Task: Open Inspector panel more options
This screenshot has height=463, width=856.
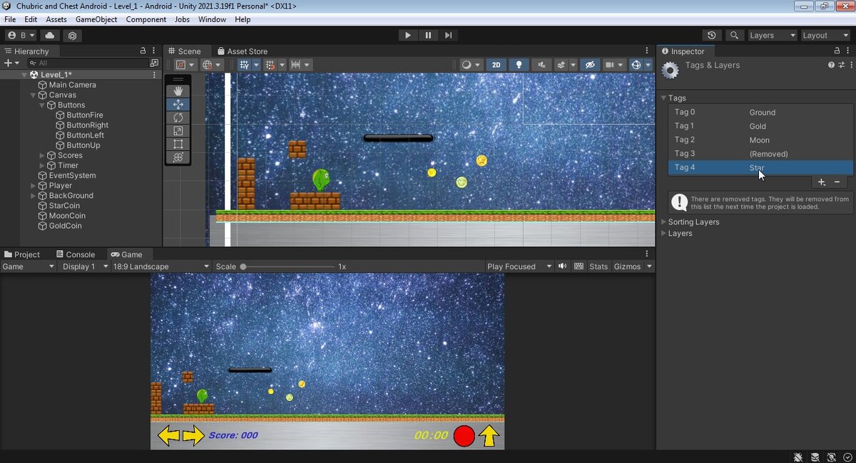Action: [849, 51]
